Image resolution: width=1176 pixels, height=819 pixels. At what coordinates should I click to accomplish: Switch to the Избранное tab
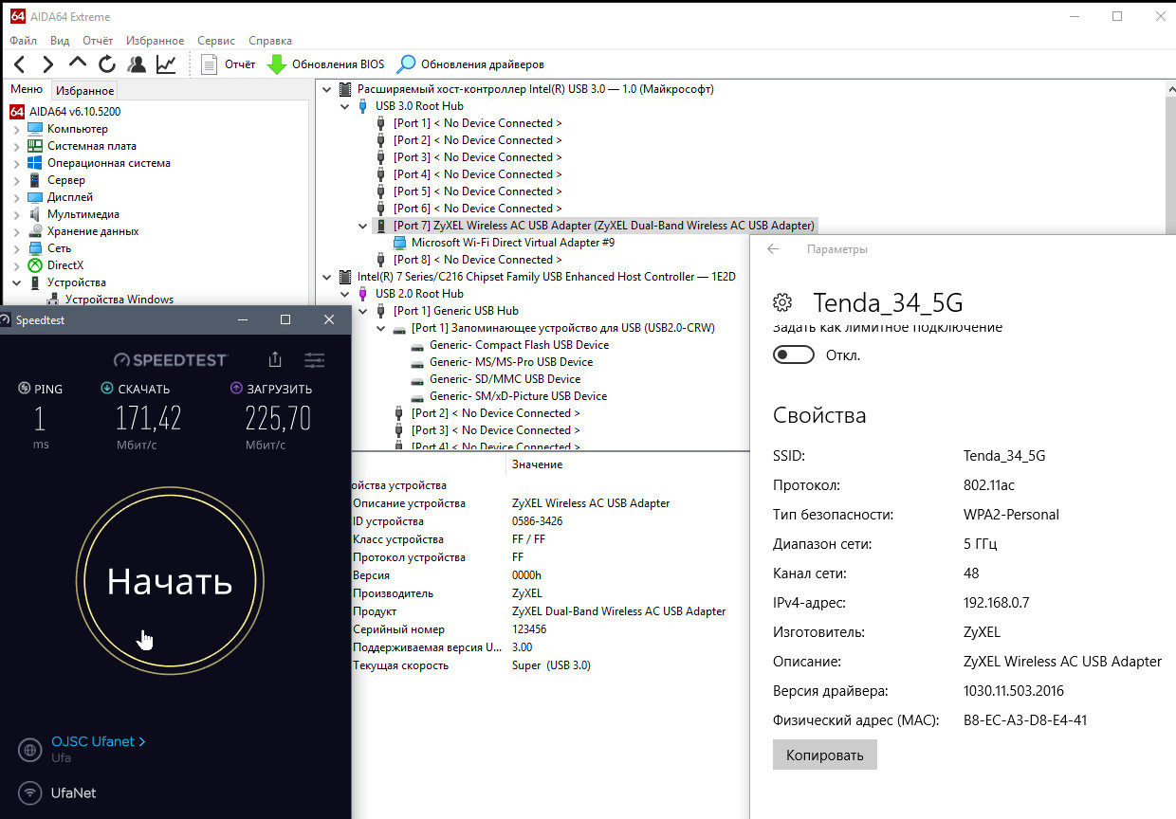coord(84,91)
